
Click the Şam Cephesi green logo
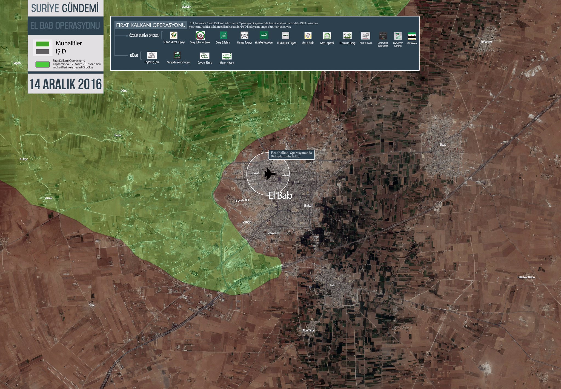327,36
